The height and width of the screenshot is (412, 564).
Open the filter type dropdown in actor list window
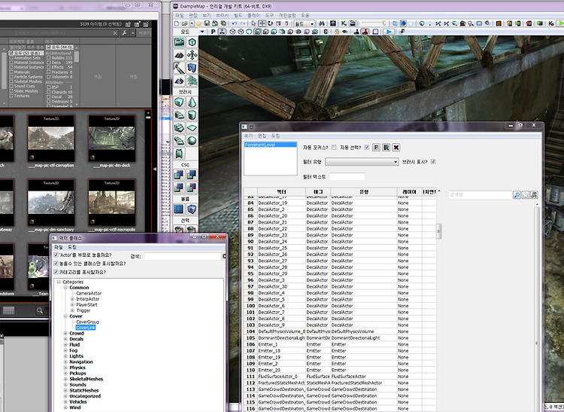tap(362, 162)
